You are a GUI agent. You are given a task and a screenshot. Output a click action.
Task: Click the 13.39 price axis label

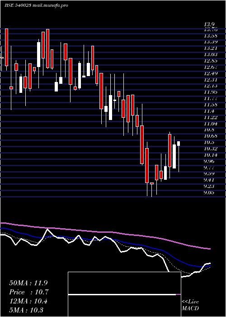(x=211, y=42)
